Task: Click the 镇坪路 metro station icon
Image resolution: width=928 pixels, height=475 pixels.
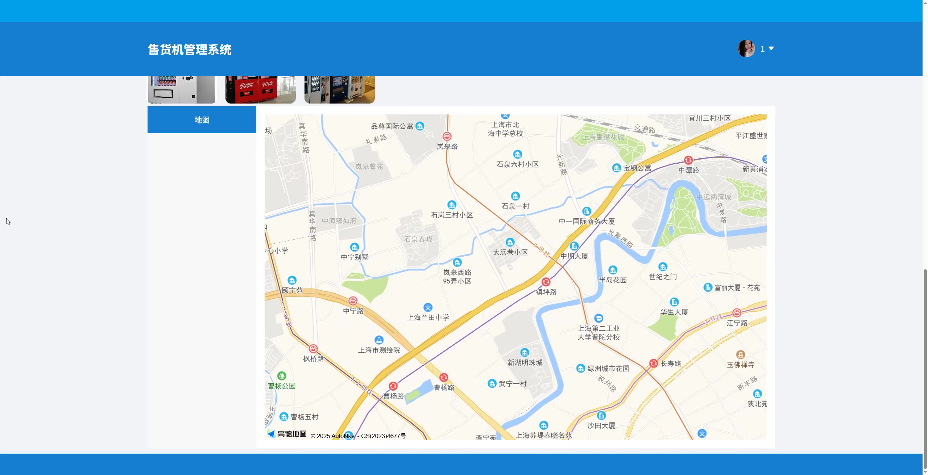Action: point(546,282)
